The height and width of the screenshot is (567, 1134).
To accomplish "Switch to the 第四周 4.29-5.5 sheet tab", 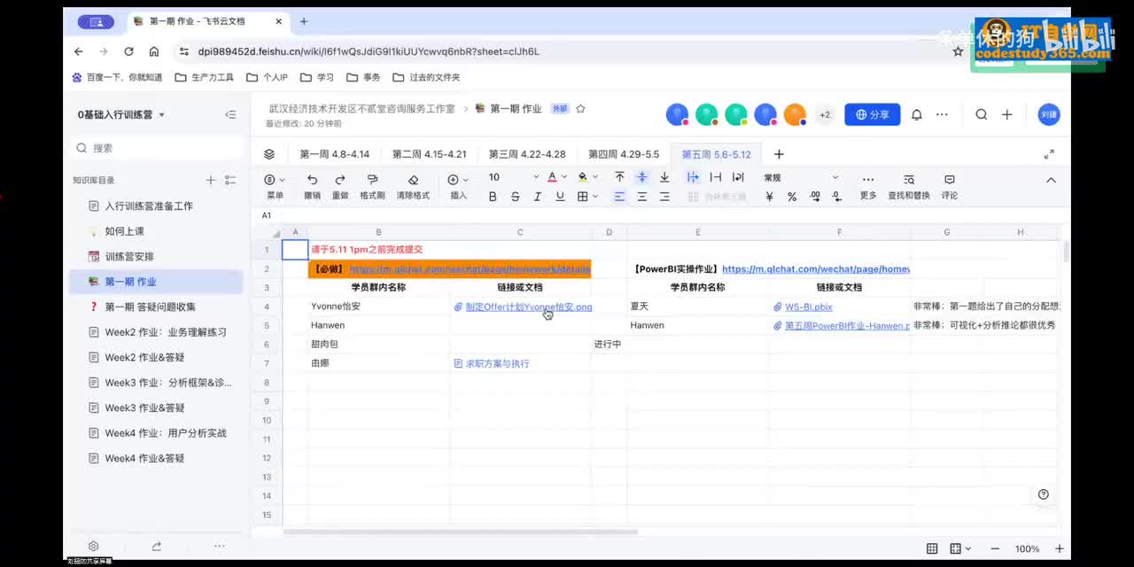I will pyautogui.click(x=624, y=154).
